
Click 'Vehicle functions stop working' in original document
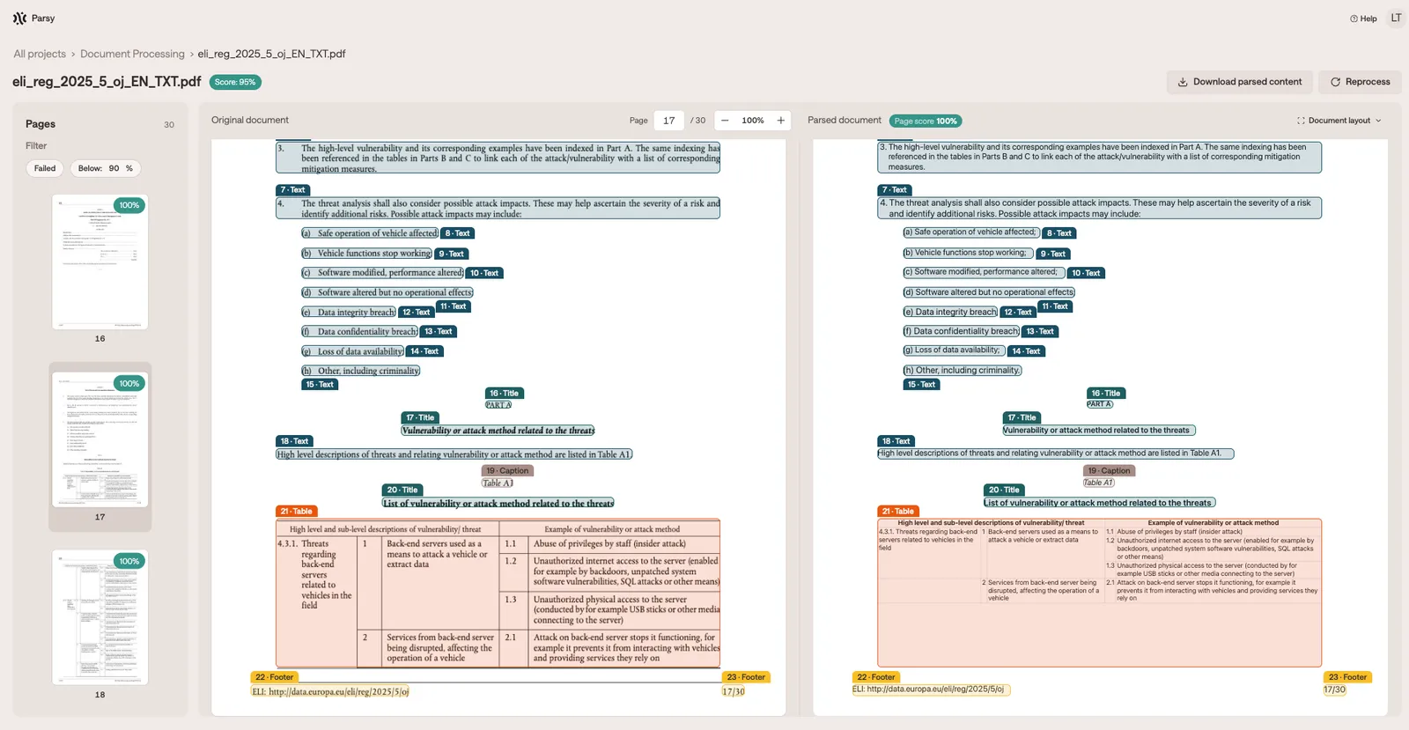coord(366,254)
